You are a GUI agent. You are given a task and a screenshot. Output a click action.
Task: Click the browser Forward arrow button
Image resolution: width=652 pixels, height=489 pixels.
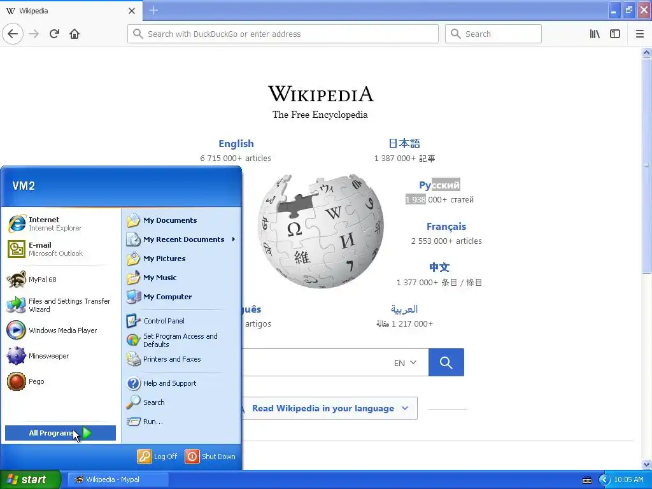(34, 34)
